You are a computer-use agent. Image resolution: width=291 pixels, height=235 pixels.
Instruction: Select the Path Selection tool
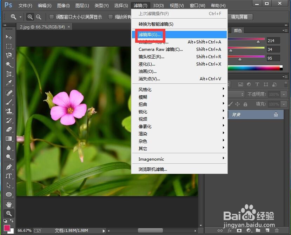coord(9,185)
